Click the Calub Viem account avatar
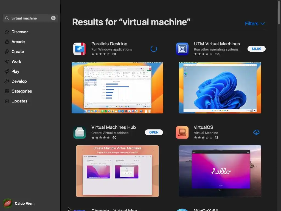 [7, 203]
